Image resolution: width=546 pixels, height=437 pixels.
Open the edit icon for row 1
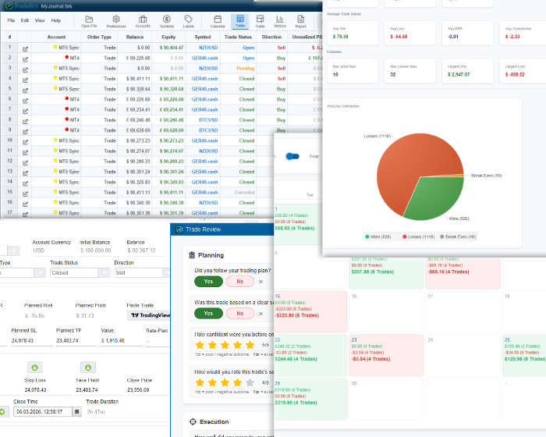(x=25, y=49)
